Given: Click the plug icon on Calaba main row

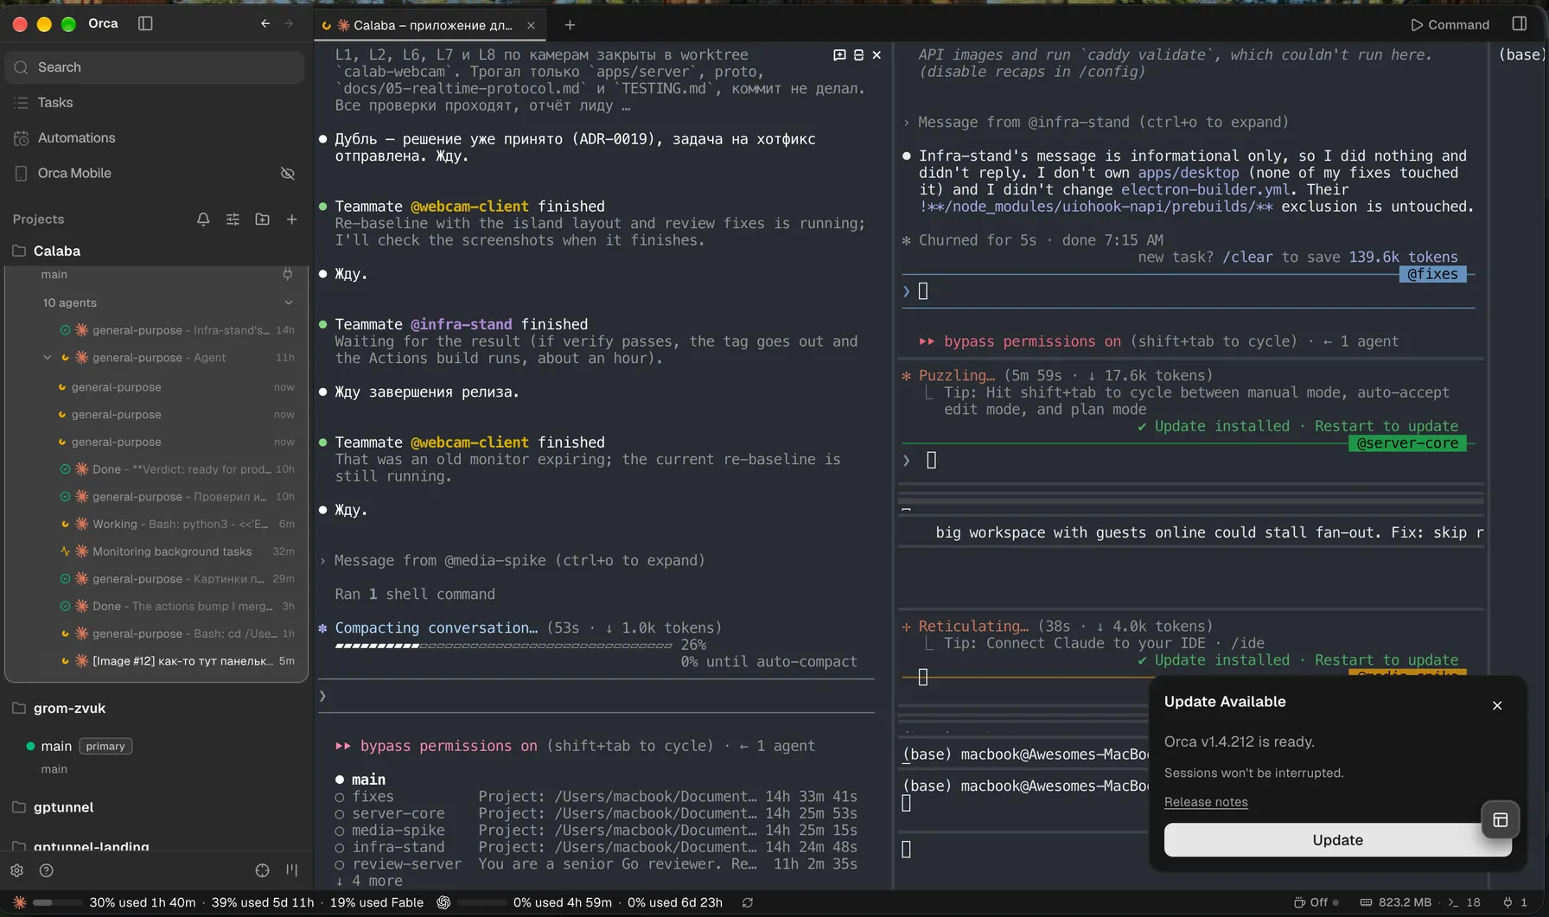Looking at the screenshot, I should click(288, 274).
